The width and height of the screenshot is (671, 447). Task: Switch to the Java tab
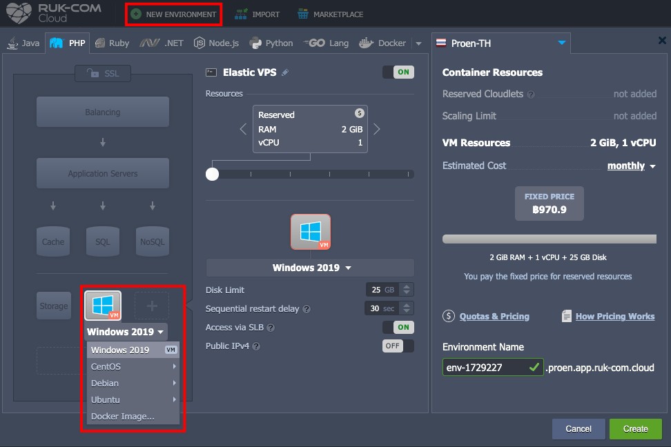pos(23,43)
